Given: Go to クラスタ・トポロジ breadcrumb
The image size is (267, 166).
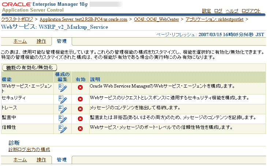Looking at the screenshot, I should 17,19.
